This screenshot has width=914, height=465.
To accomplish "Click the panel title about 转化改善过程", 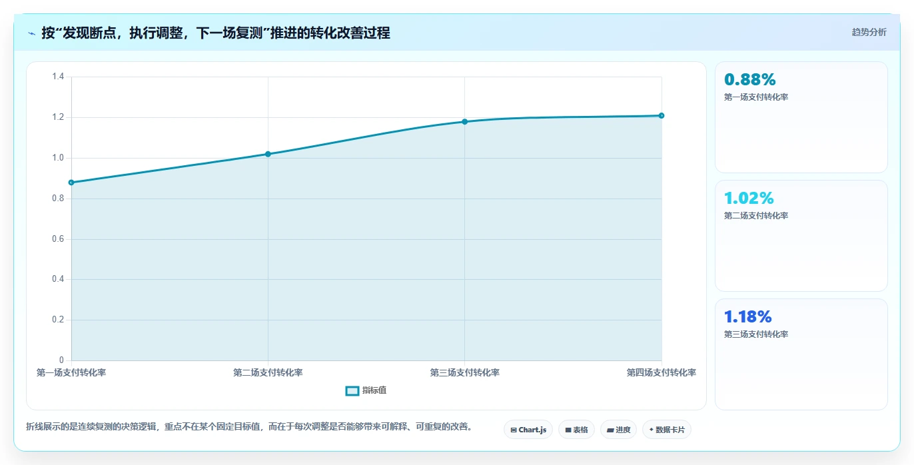I will coord(216,33).
